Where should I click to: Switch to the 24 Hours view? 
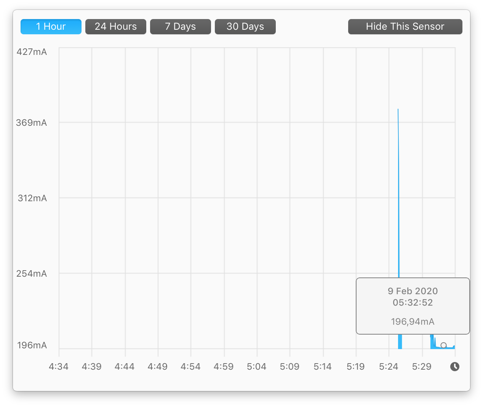[x=115, y=26]
